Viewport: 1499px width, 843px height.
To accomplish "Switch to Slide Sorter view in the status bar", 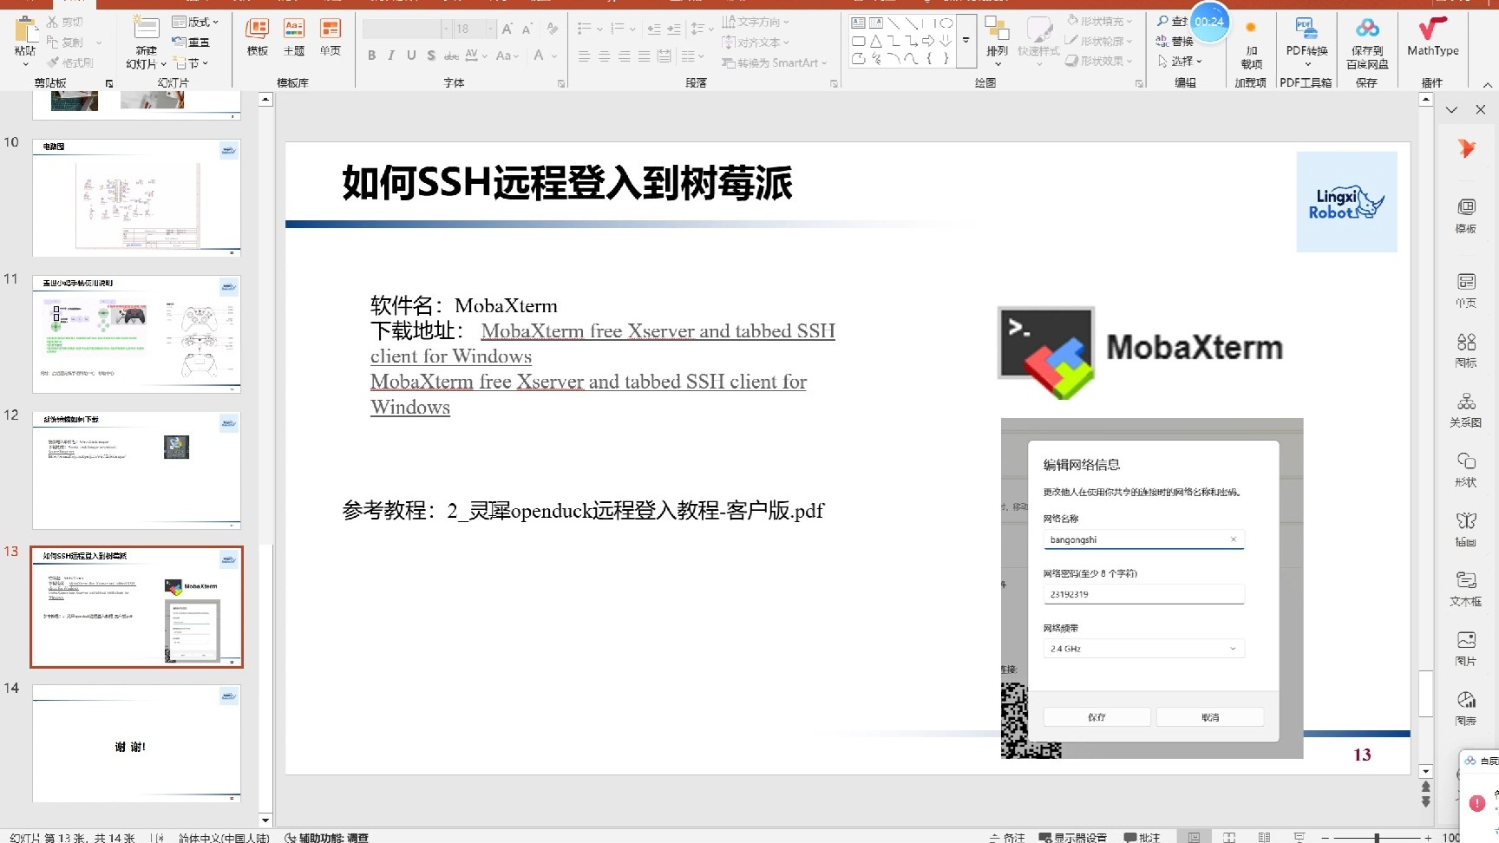I will point(1229,837).
